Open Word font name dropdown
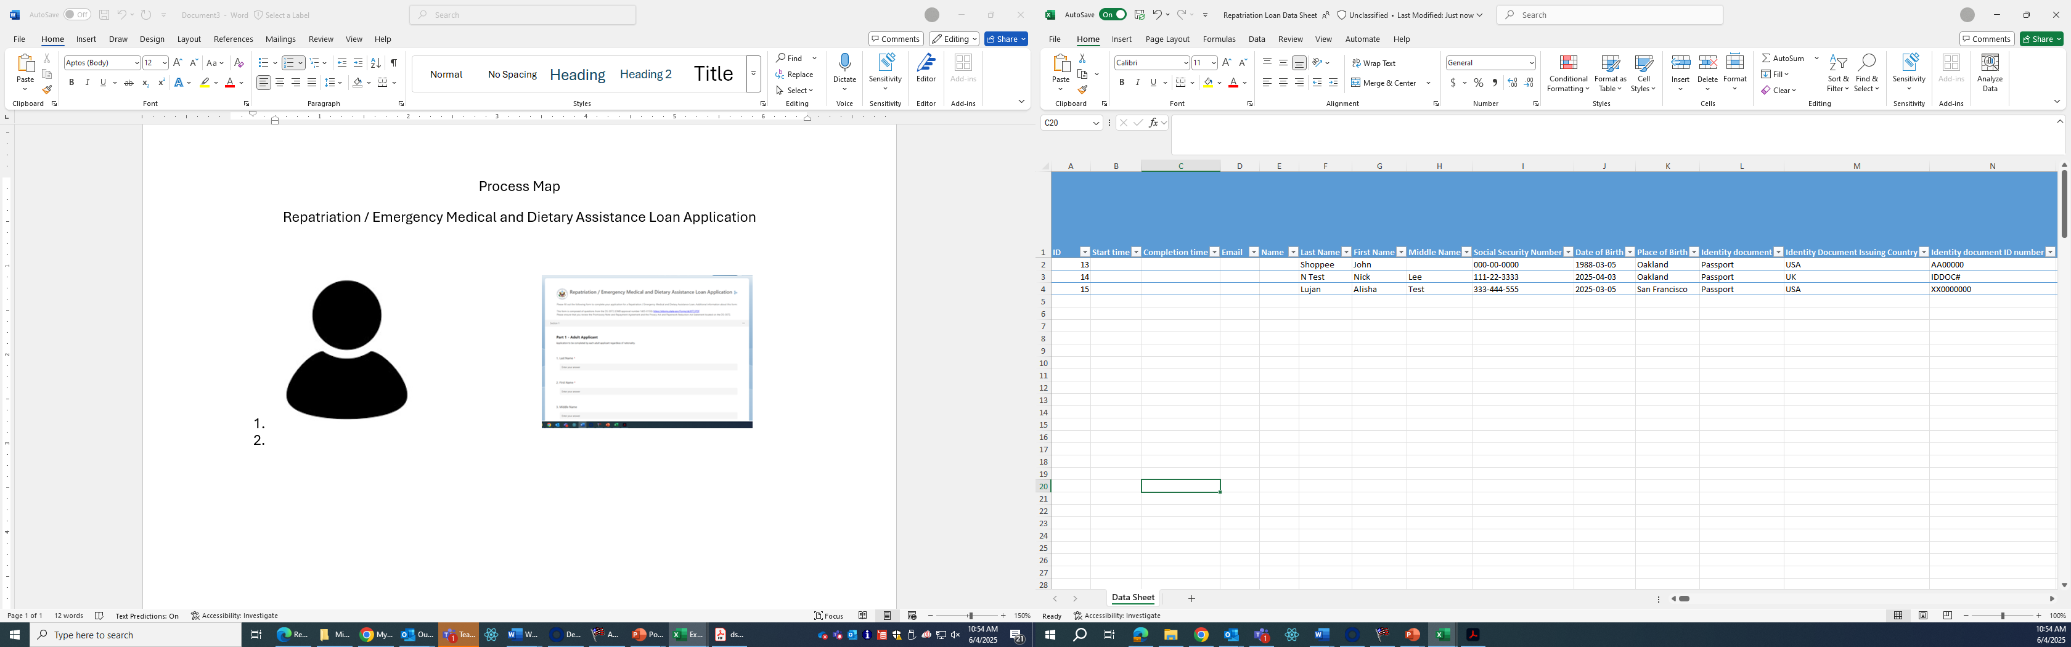2071x647 pixels. [x=136, y=63]
